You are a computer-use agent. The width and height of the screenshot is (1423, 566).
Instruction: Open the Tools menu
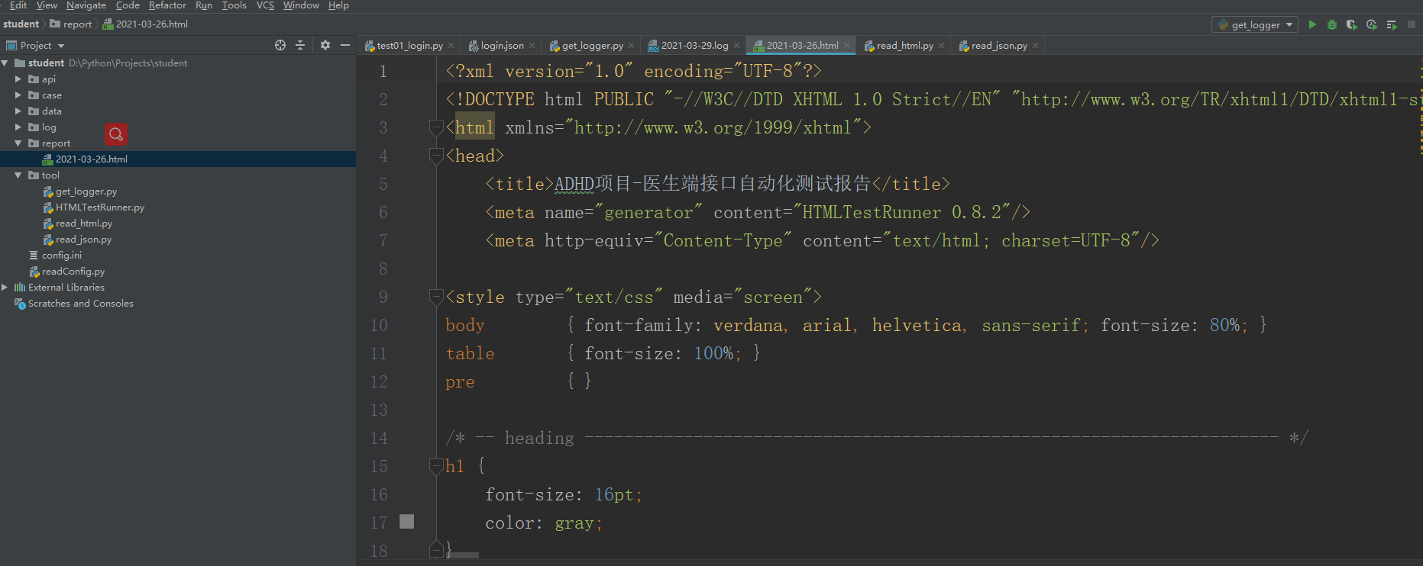point(234,5)
